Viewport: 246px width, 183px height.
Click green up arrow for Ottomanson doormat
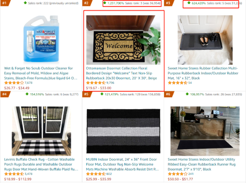click(x=105, y=3)
